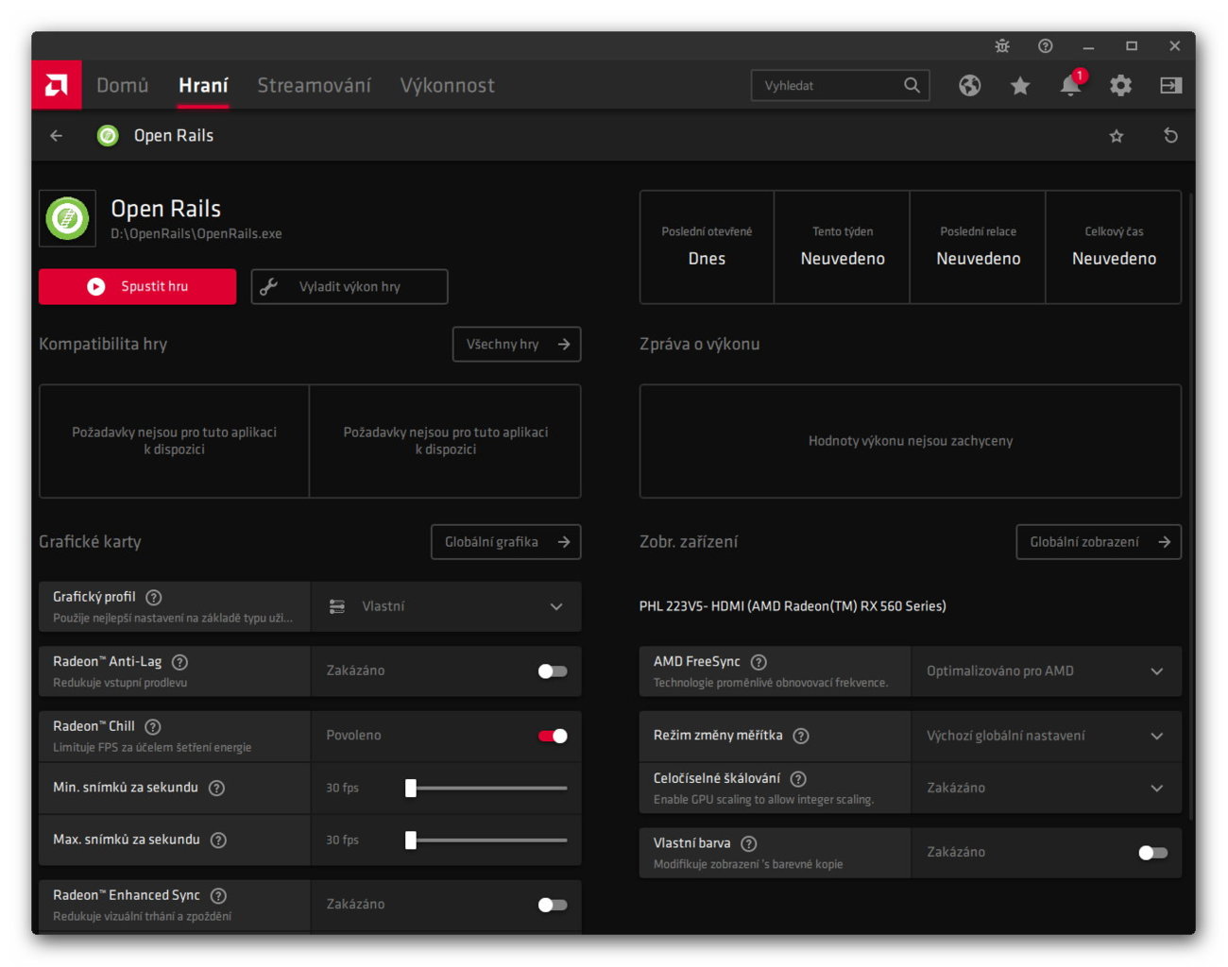Viewport: 1228px width, 967px height.
Task: Show help for Radeon Anti-Lag
Action: point(179,662)
